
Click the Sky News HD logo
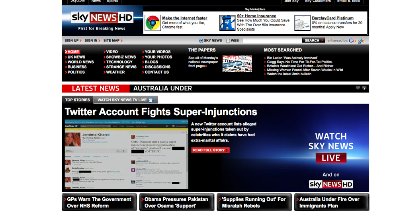pos(102,17)
